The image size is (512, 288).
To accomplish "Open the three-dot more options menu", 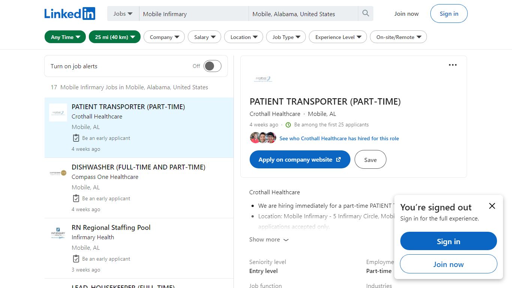I will (x=453, y=65).
